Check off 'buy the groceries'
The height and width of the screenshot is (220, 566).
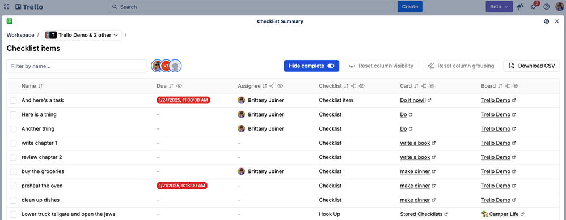pyautogui.click(x=13, y=171)
